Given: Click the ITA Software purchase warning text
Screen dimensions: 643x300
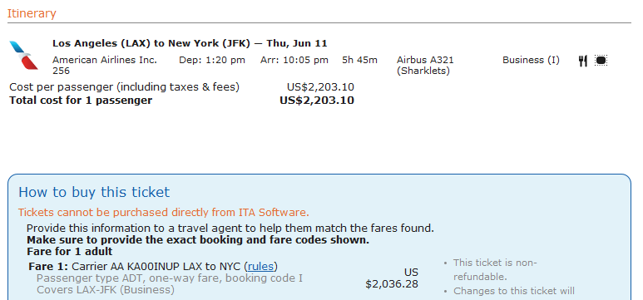Looking at the screenshot, I should 164,213.
